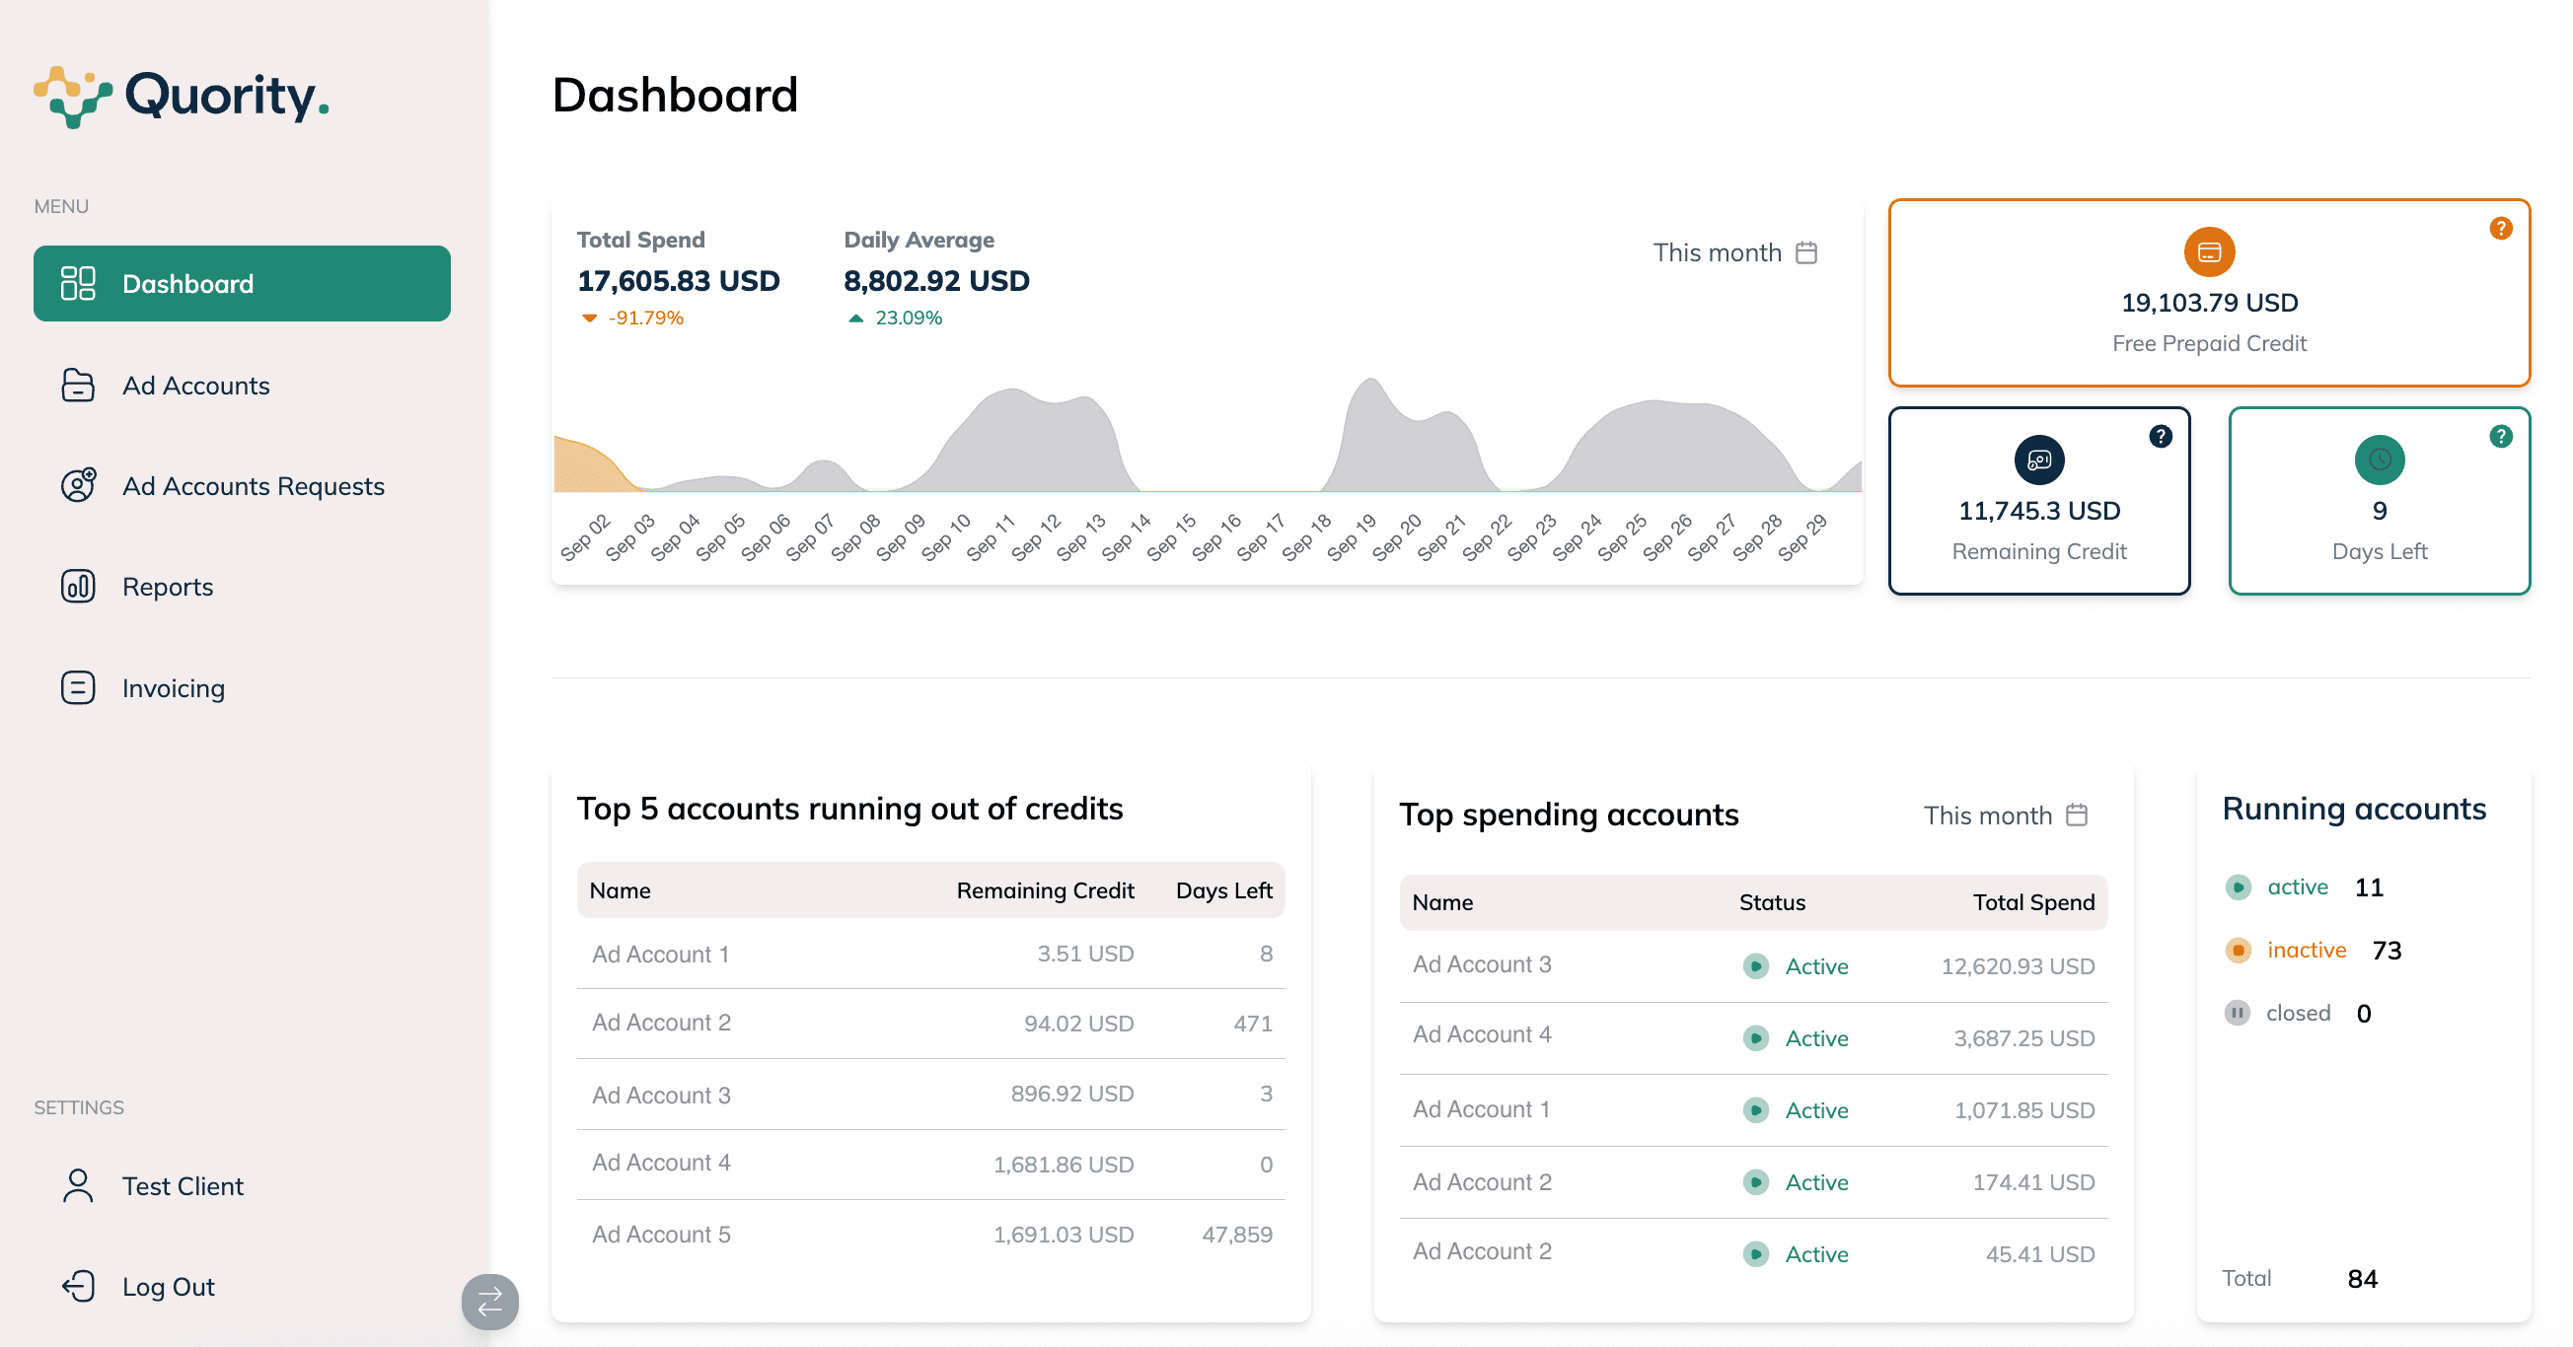
Task: Click the green clock Days Left icon
Action: [2380, 461]
